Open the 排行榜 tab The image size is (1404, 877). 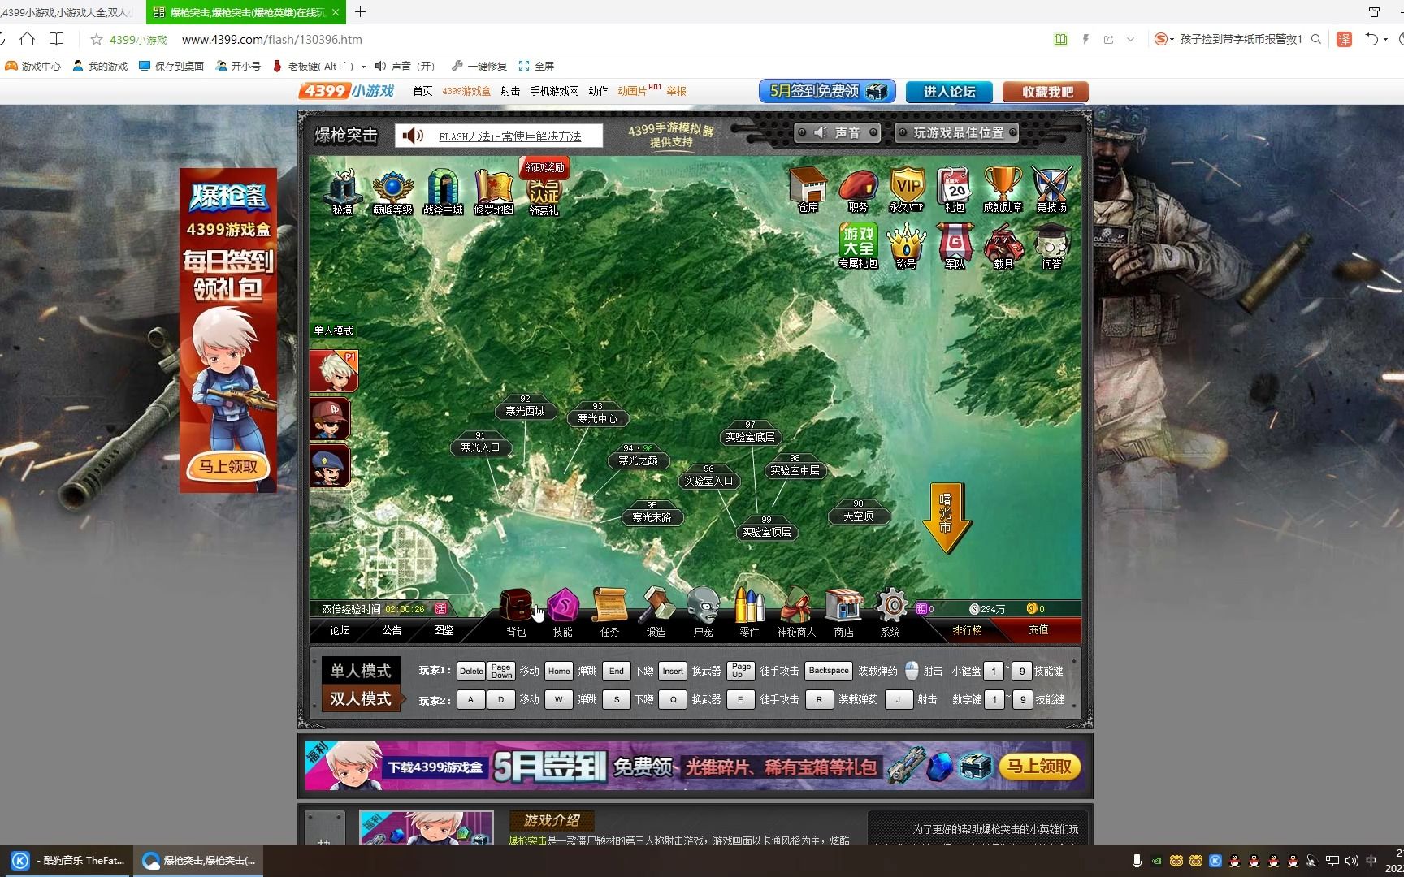click(x=967, y=630)
